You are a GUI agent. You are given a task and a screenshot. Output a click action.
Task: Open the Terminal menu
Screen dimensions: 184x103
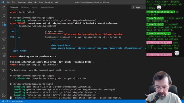pos(49,2)
